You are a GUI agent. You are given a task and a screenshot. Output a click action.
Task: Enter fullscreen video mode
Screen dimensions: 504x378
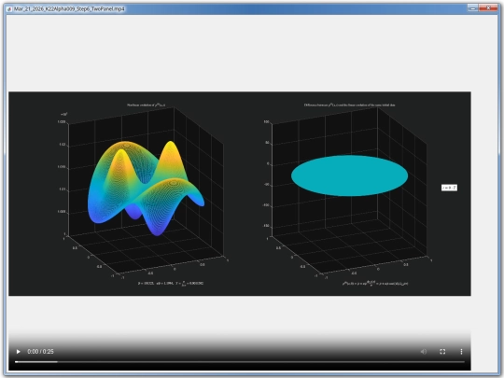click(x=442, y=352)
